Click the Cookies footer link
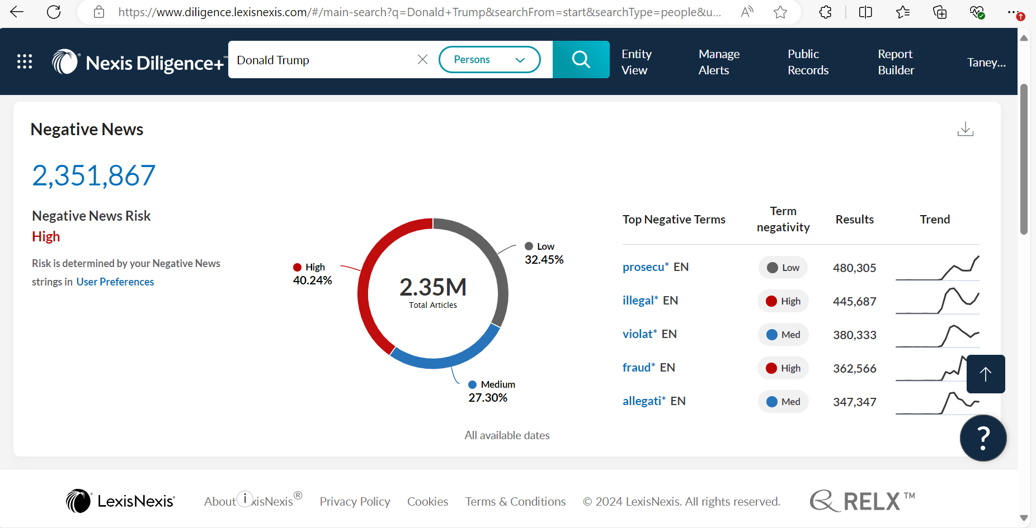The image size is (1036, 528). pyautogui.click(x=427, y=501)
